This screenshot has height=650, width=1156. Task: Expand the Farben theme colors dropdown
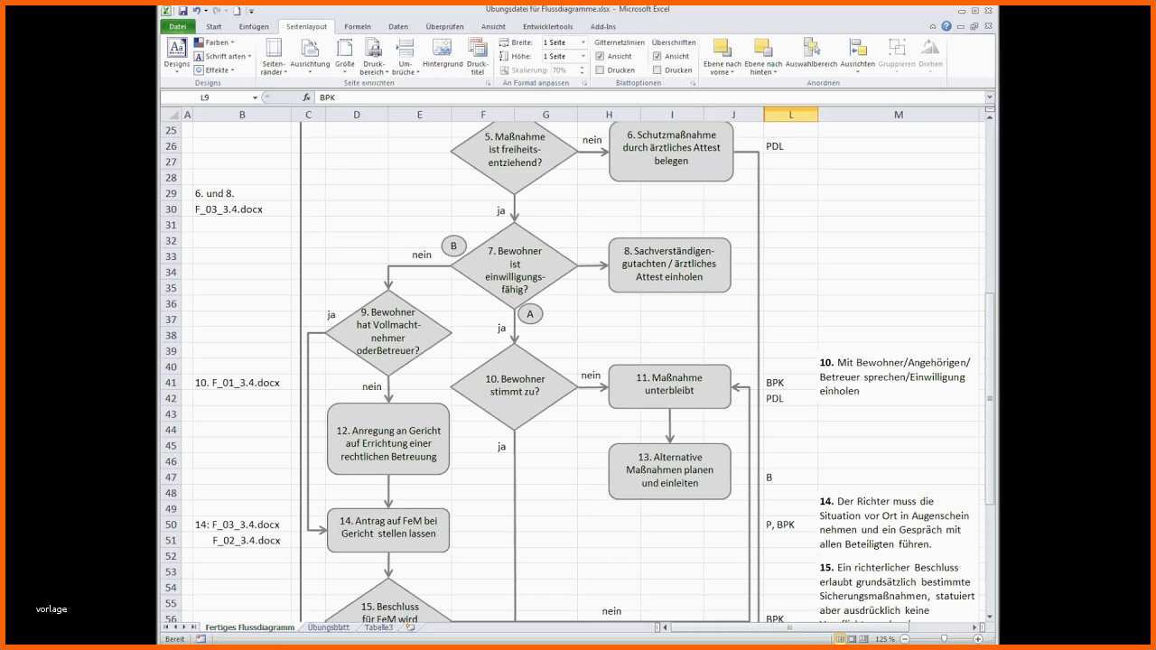pos(214,42)
